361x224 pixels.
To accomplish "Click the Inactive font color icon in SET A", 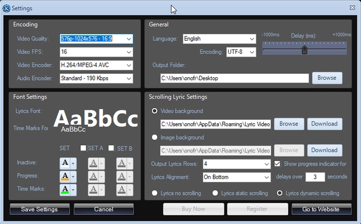I will 93,163.
